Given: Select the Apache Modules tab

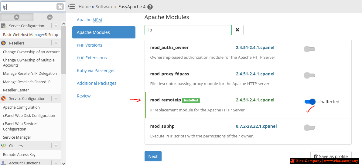Looking at the screenshot, I should coord(104,32).
